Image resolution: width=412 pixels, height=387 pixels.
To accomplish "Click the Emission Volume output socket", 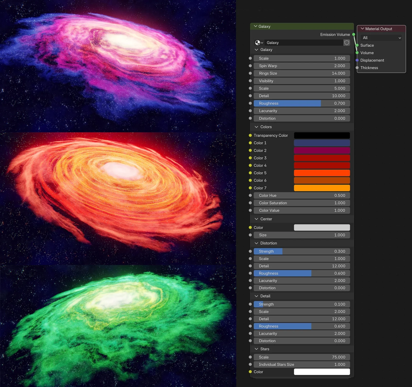I will 354,34.
